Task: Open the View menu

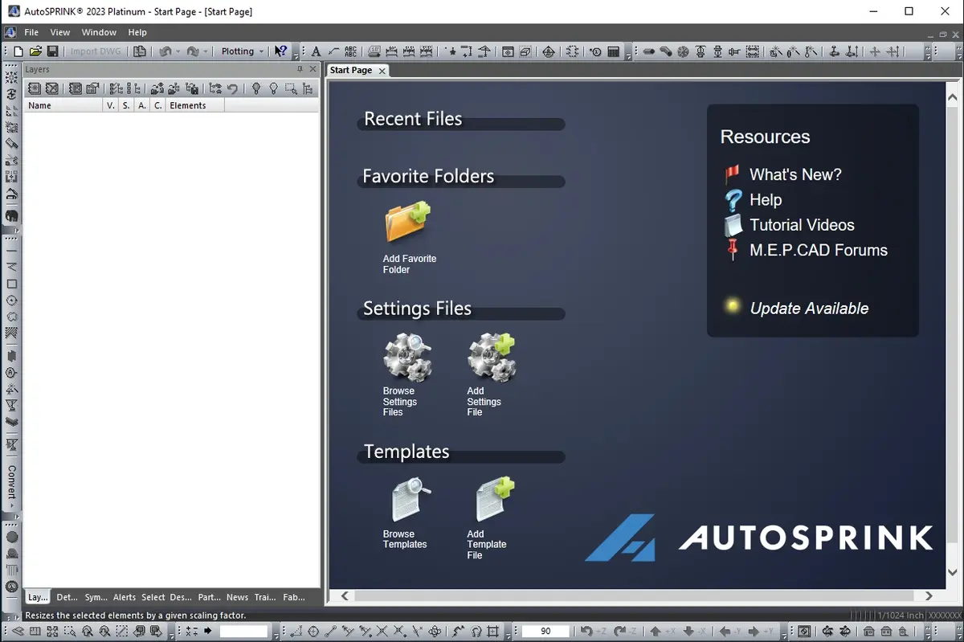Action: pos(60,32)
